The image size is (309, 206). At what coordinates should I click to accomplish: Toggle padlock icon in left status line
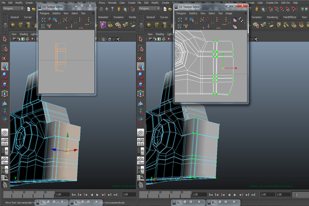coord(119,9)
